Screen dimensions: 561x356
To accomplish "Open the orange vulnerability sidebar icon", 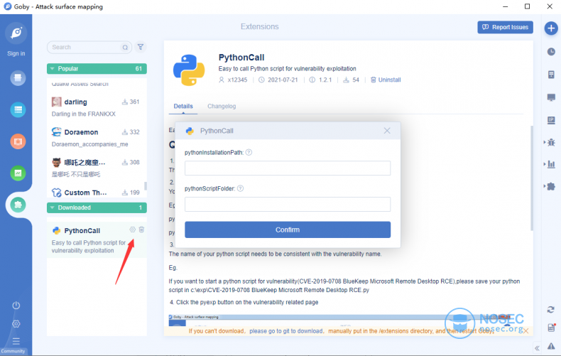I will 18,141.
